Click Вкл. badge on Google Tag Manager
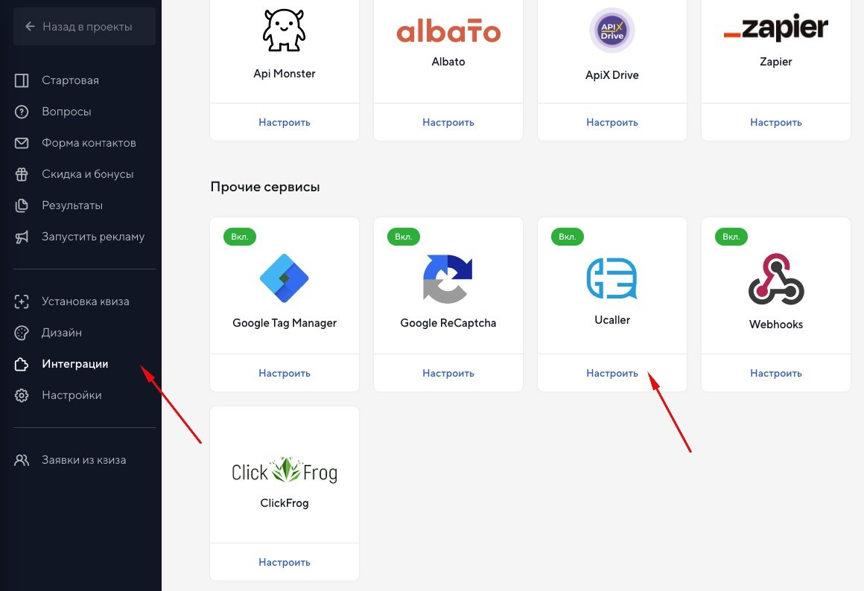 (x=240, y=237)
